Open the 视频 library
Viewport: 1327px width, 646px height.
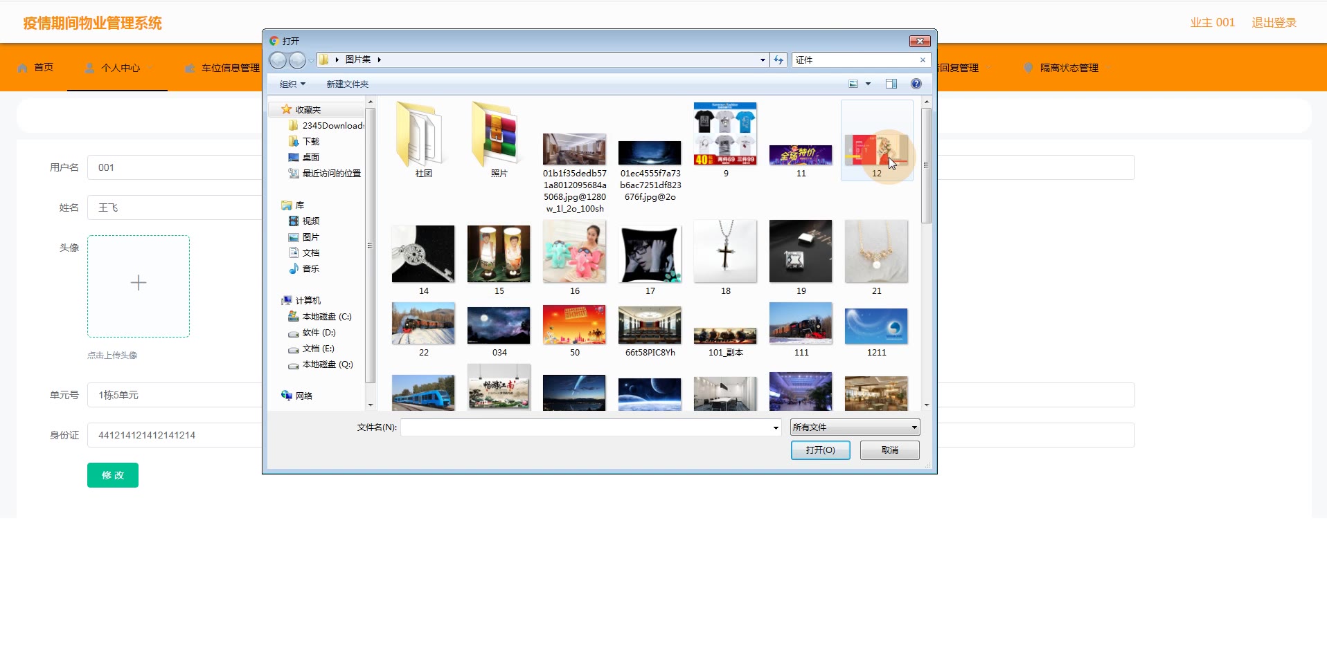pos(304,221)
